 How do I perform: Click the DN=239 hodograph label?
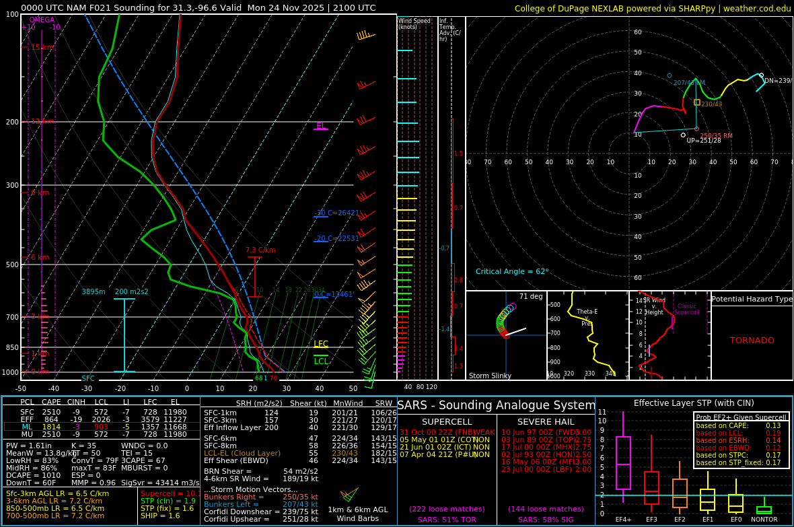pos(779,81)
